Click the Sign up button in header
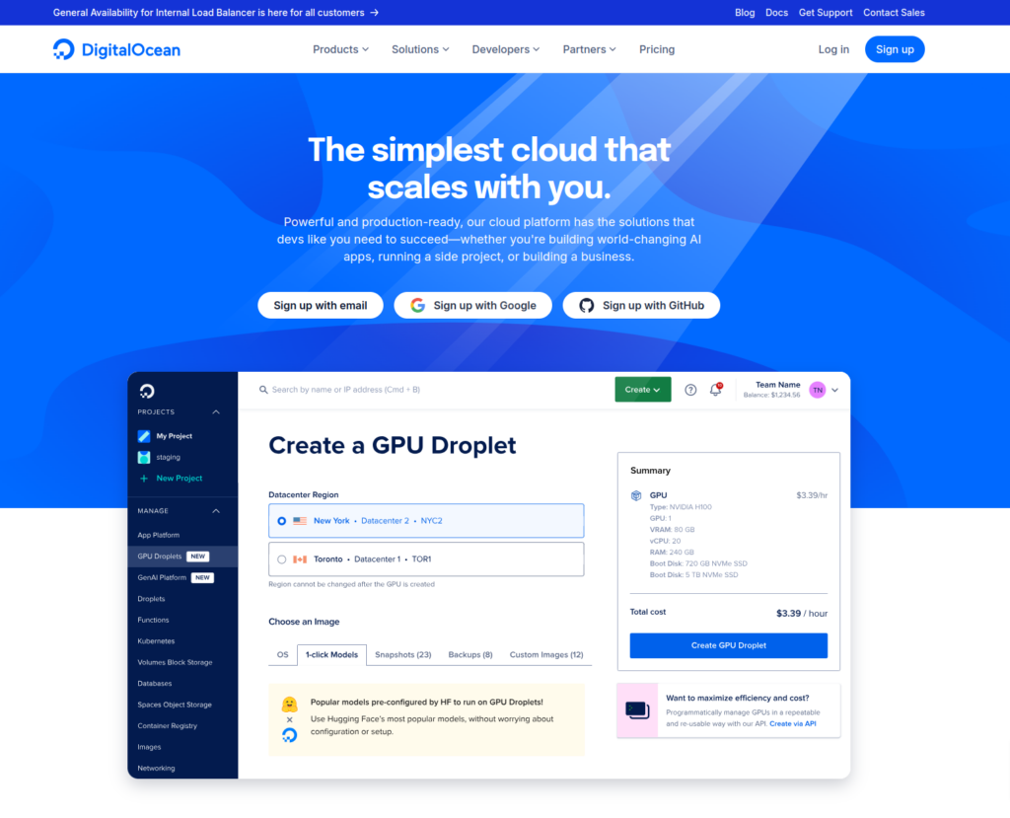The height and width of the screenshot is (818, 1010). (895, 49)
